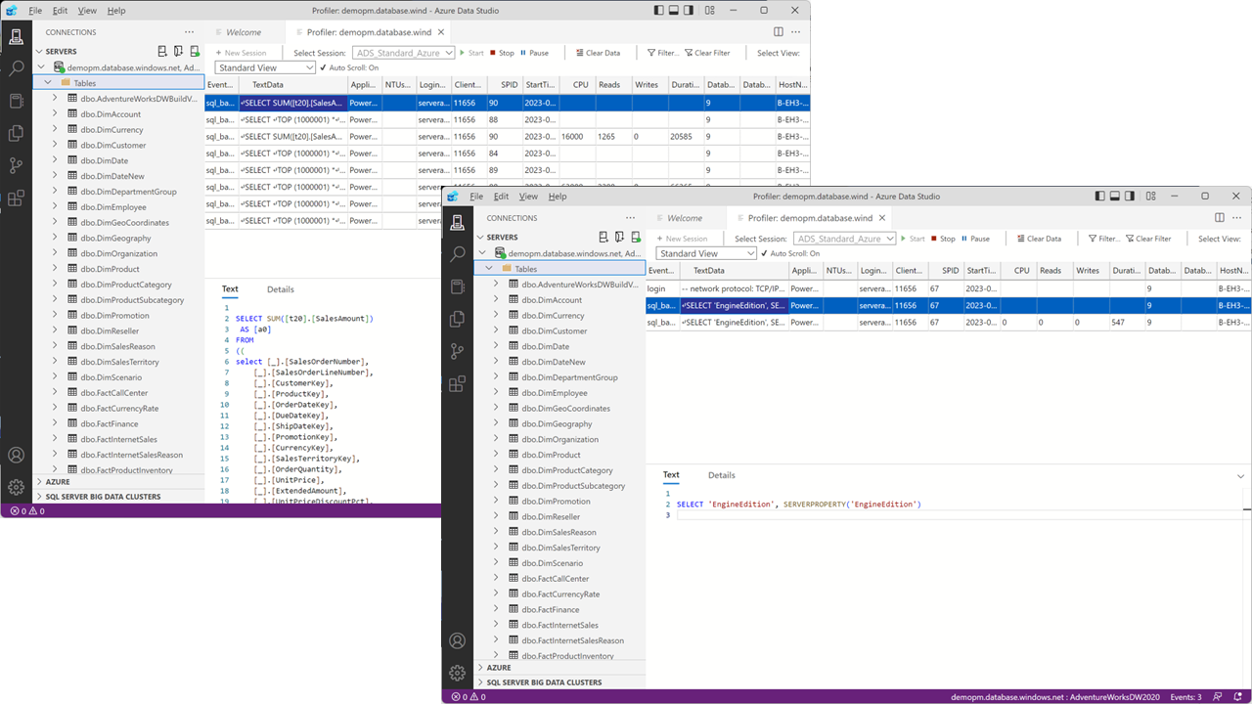Open the Accounts icon at sidebar bottom
The image size is (1252, 704).
click(x=457, y=640)
